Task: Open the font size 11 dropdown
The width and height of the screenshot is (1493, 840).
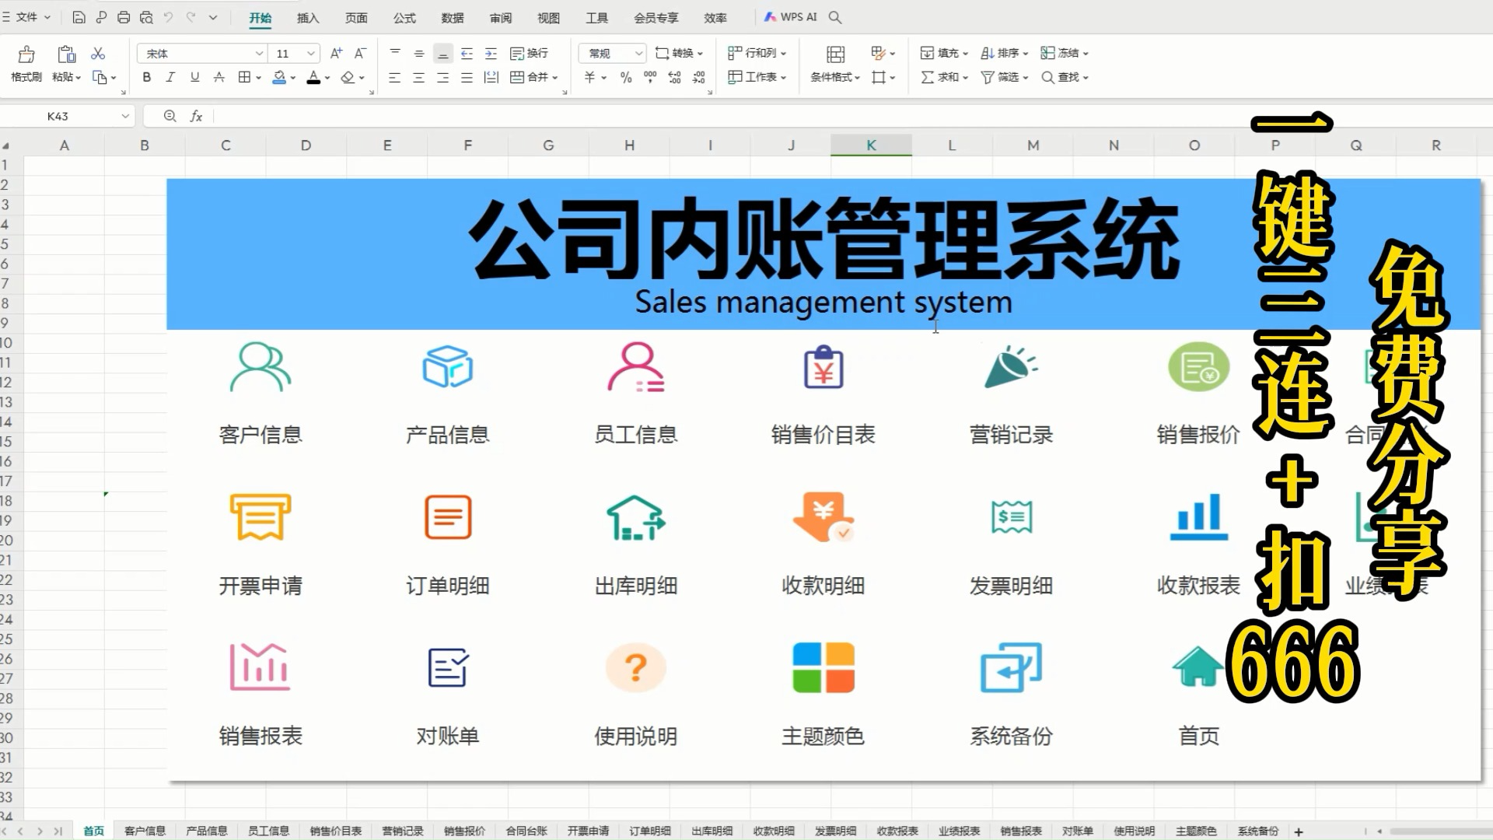Action: tap(311, 54)
